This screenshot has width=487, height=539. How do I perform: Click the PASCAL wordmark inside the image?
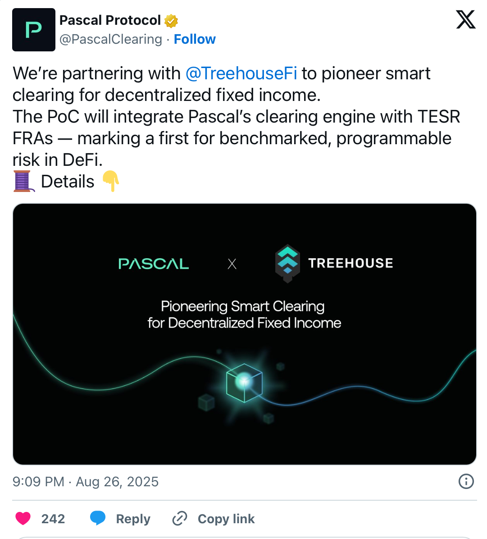pyautogui.click(x=153, y=263)
